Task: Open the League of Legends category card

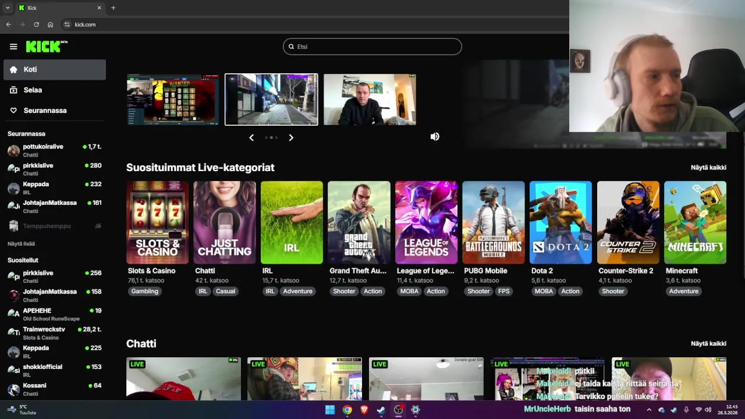Action: (x=426, y=222)
